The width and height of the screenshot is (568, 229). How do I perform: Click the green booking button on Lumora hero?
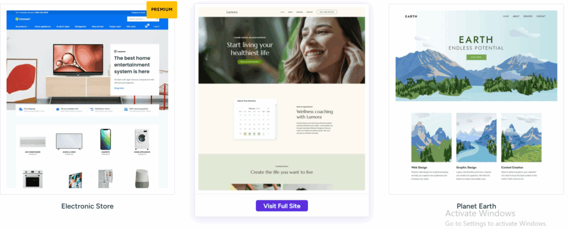(x=250, y=62)
